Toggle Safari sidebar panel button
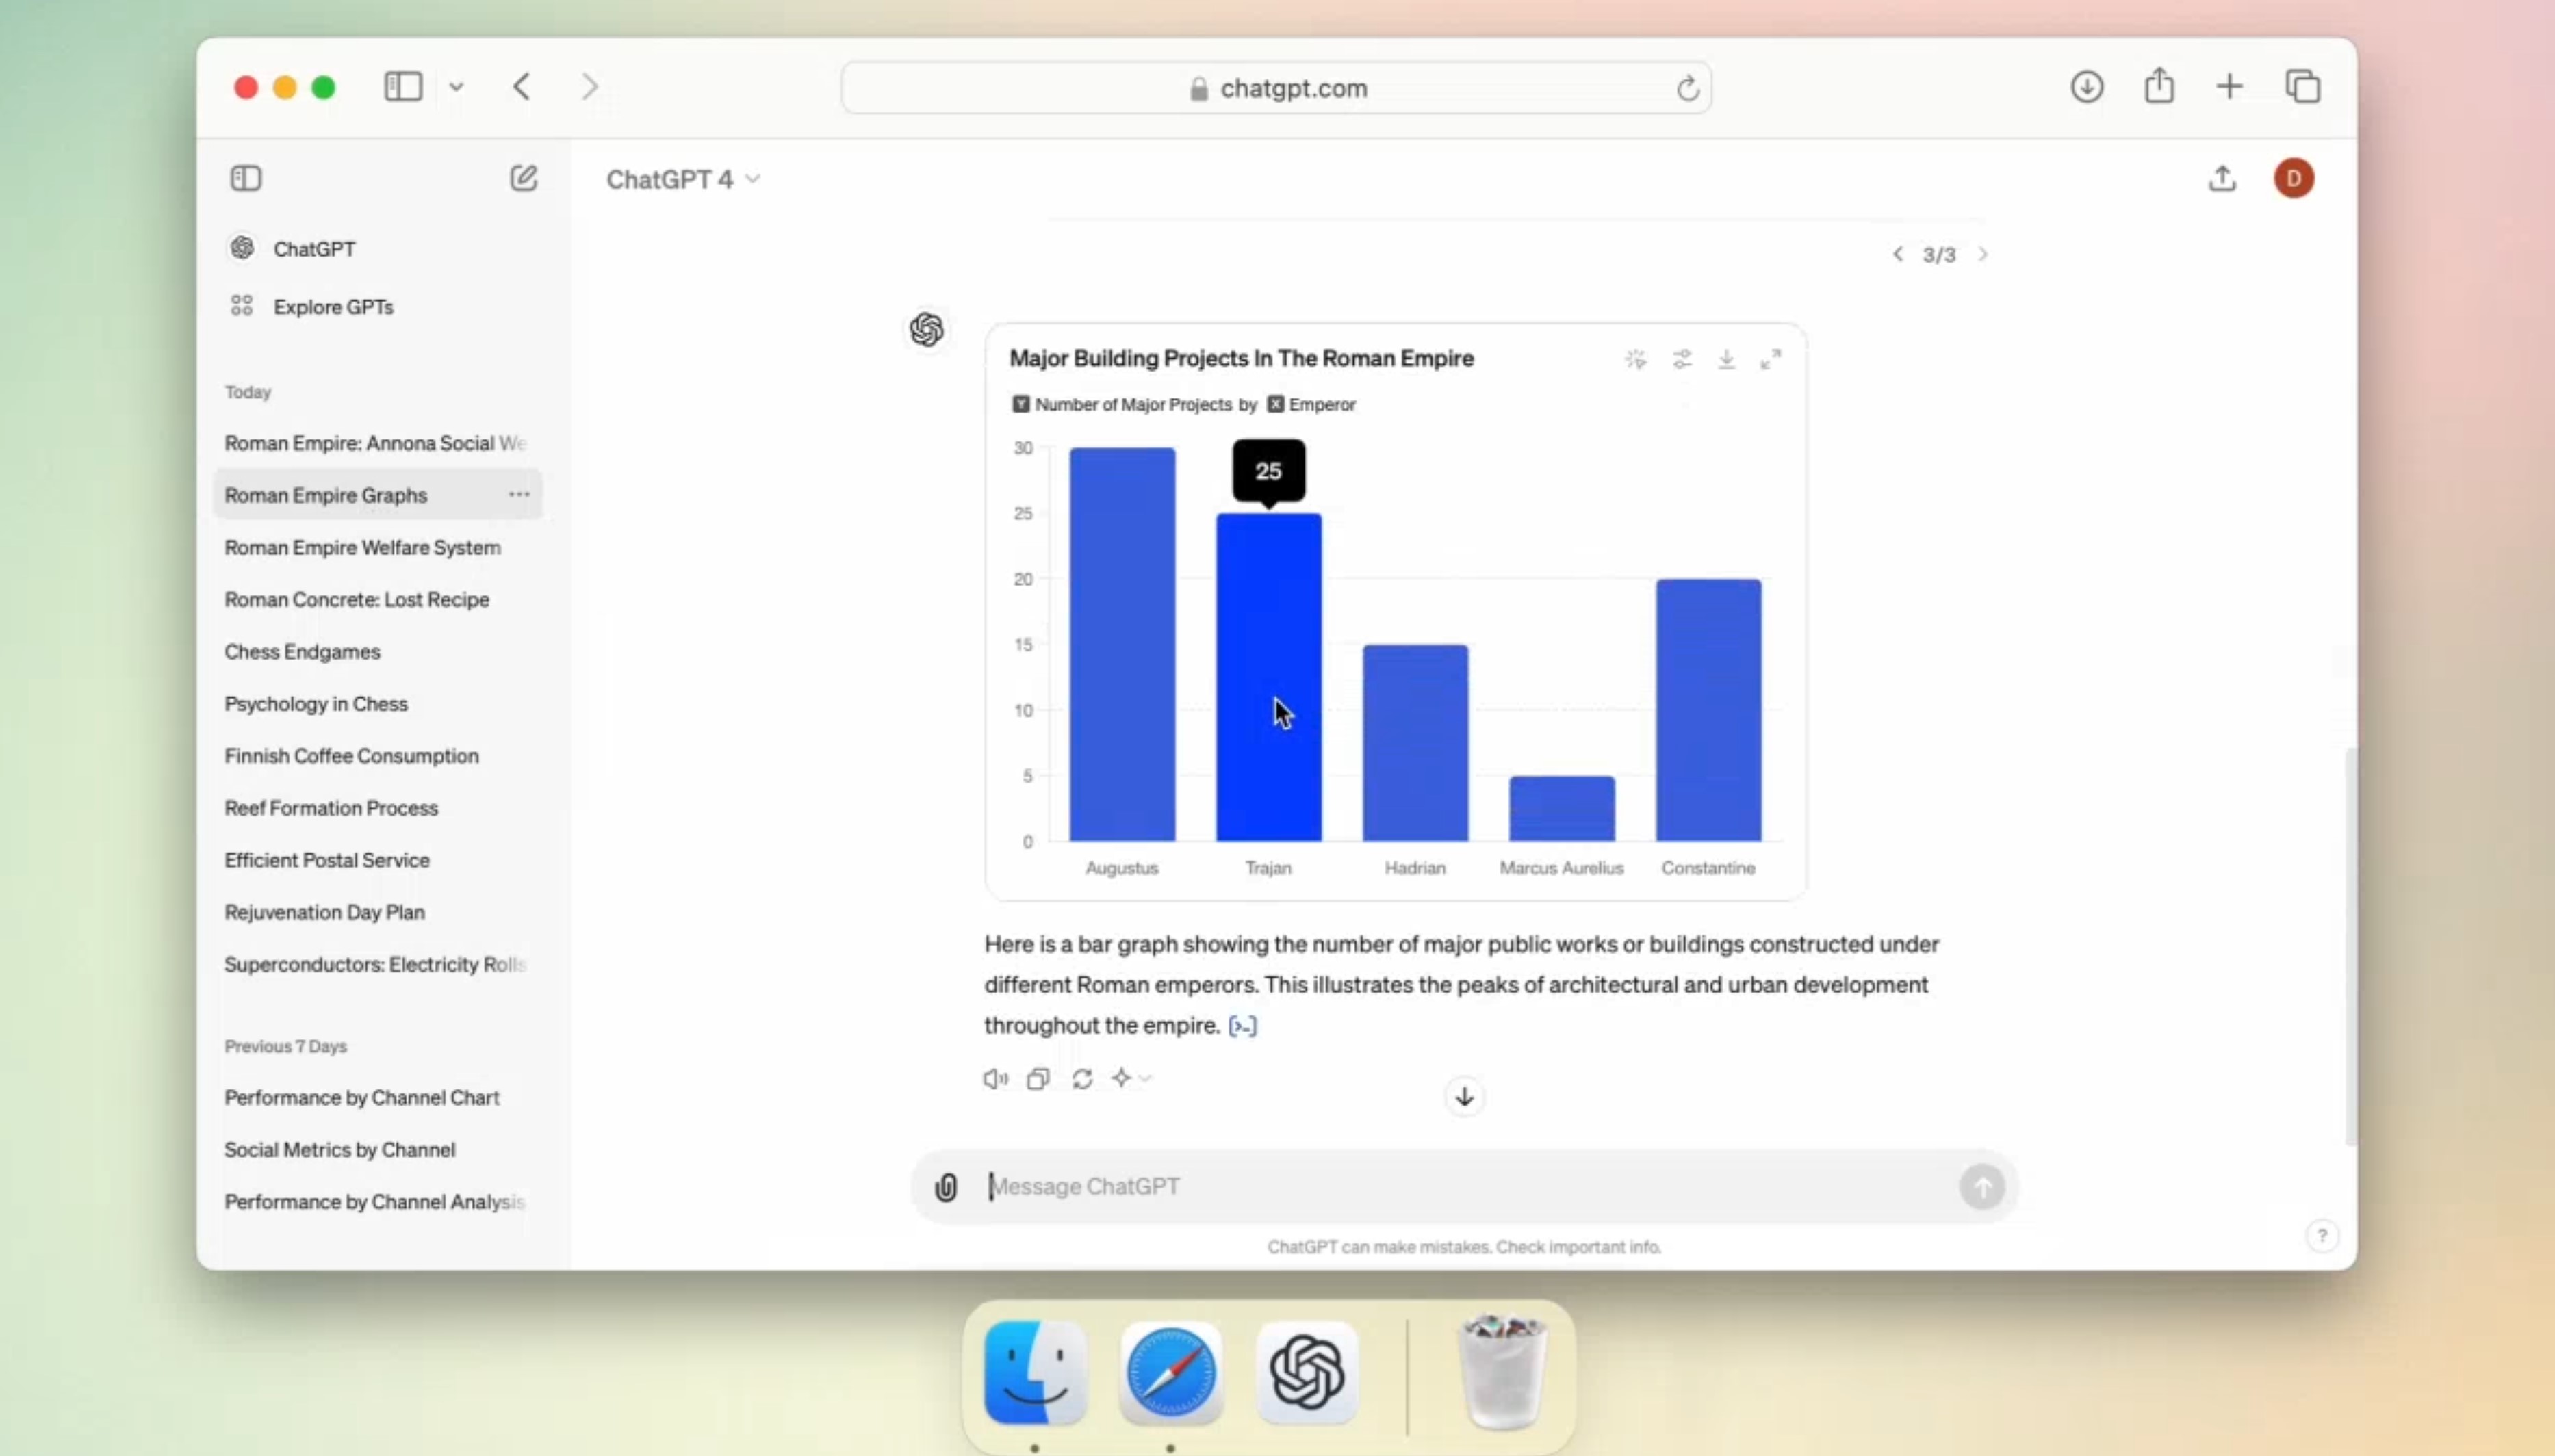This screenshot has width=2555, height=1456. (403, 87)
